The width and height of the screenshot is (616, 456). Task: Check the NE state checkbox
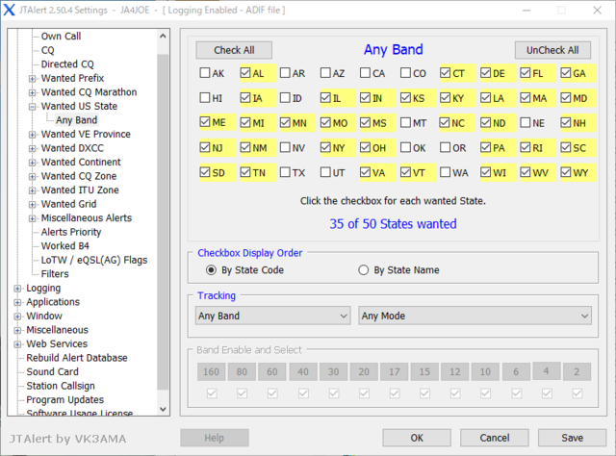pos(526,122)
